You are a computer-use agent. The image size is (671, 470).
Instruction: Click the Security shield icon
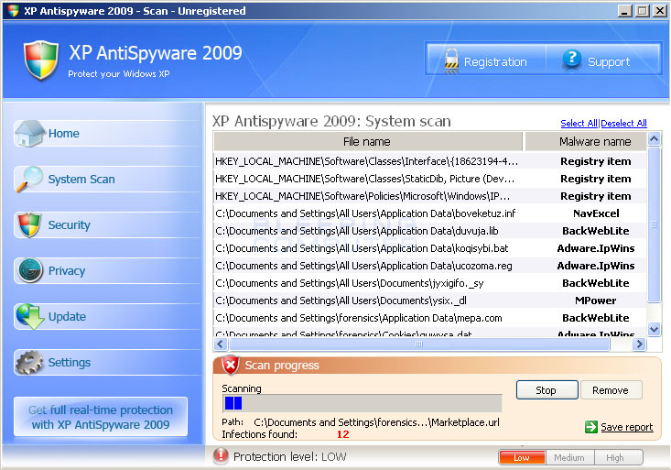[29, 224]
